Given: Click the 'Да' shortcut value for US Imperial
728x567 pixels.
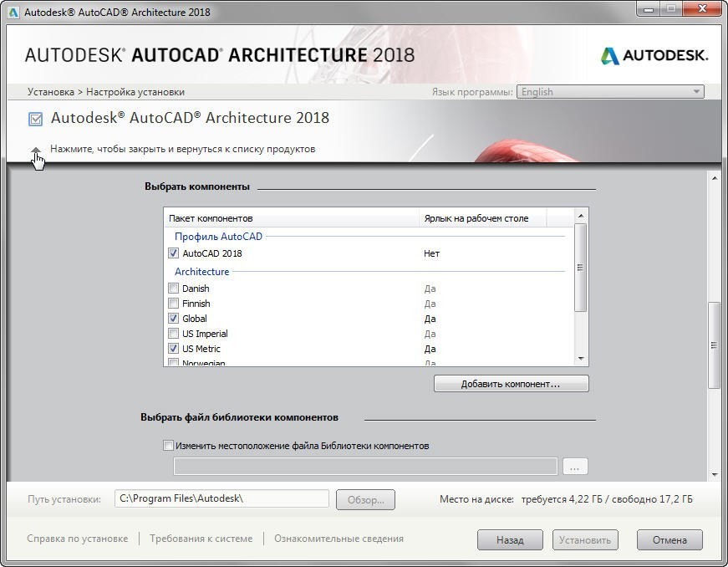Looking at the screenshot, I should click(430, 334).
